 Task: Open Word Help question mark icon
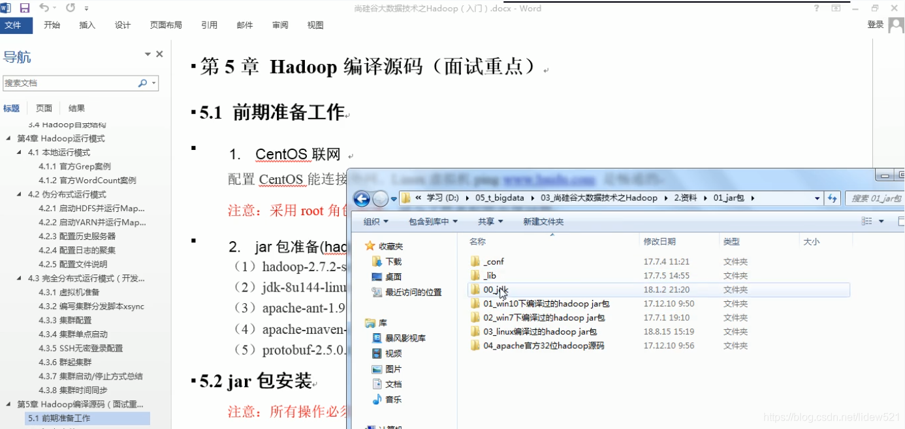816,8
